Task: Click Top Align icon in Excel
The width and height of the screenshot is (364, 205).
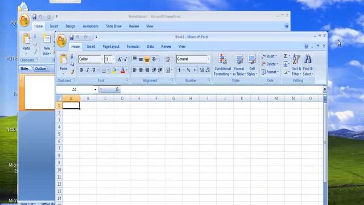Action: [x=135, y=59]
